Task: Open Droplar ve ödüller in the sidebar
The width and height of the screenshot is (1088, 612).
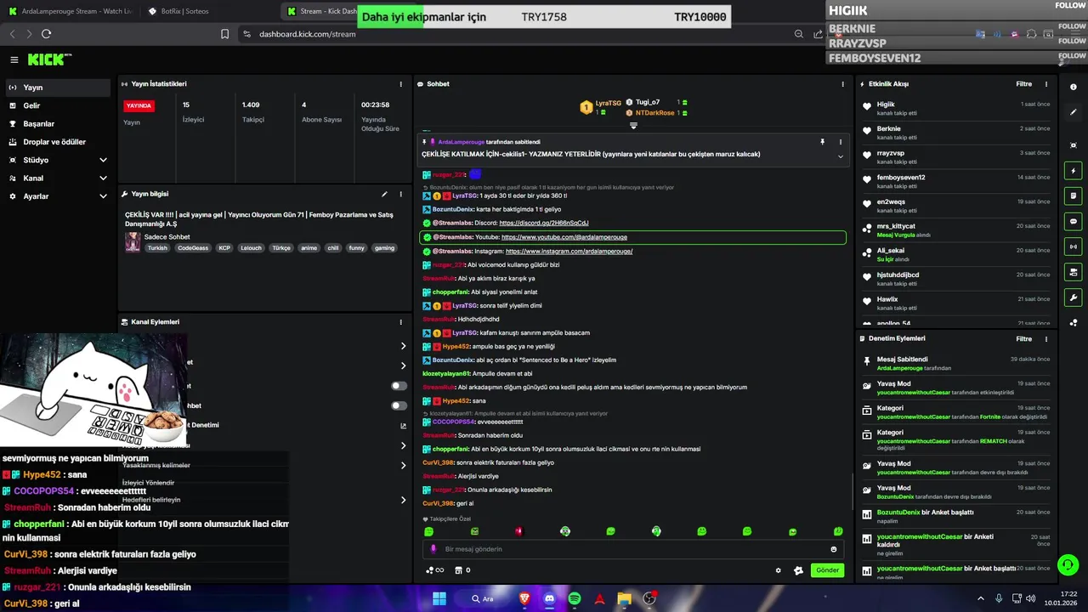Action: click(x=56, y=142)
